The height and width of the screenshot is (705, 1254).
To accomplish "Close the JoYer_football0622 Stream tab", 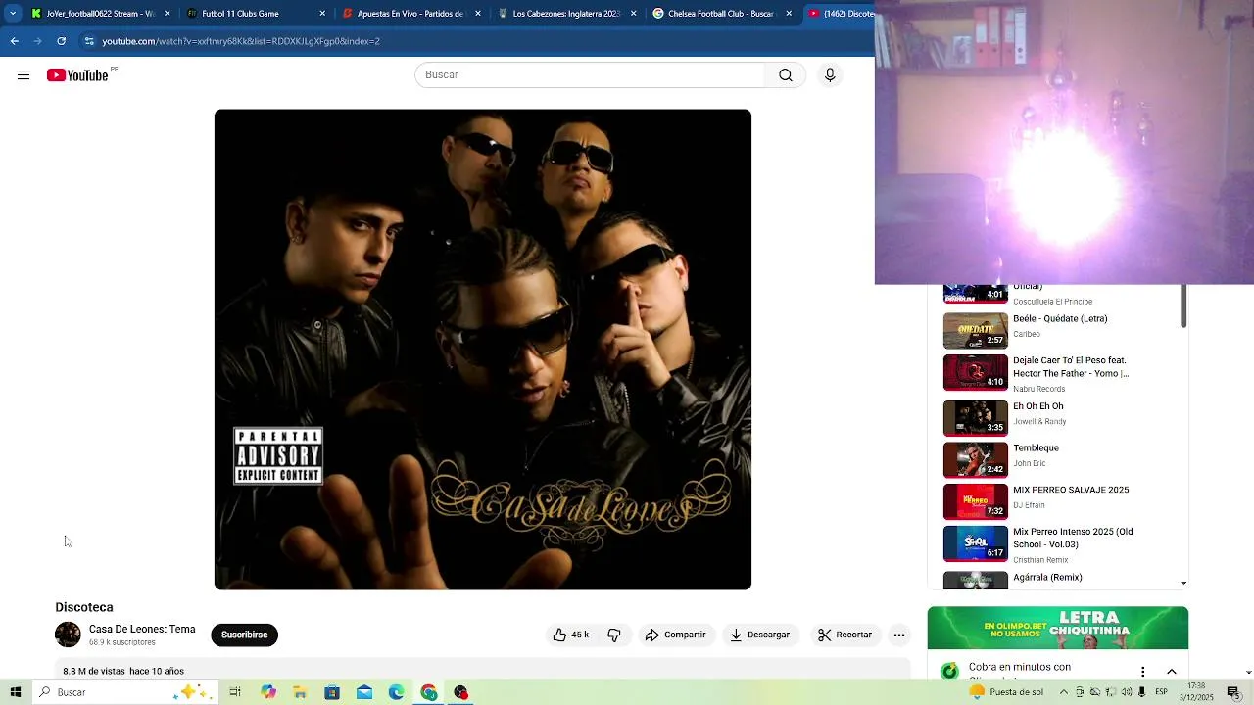I will click(x=167, y=14).
